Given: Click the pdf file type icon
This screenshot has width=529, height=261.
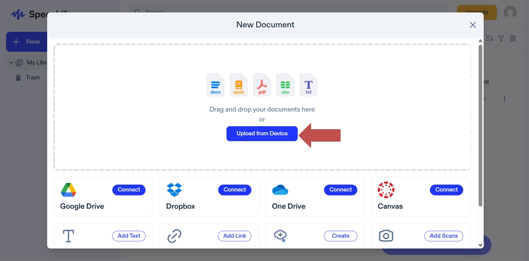Looking at the screenshot, I should pos(262,85).
